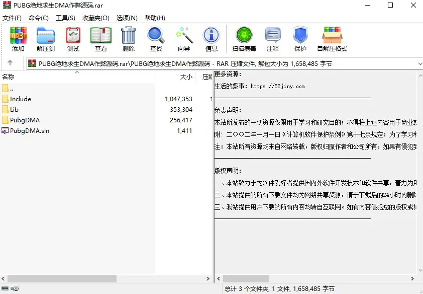
Task: Open the Include folder
Action: pyautogui.click(x=20, y=99)
